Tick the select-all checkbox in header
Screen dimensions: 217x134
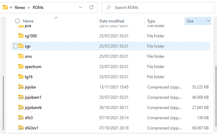(x=17, y=21)
